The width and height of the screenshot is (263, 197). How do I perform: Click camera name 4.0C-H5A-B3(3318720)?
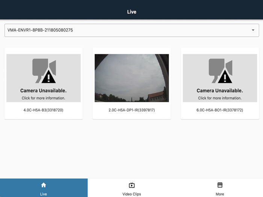pos(44,110)
